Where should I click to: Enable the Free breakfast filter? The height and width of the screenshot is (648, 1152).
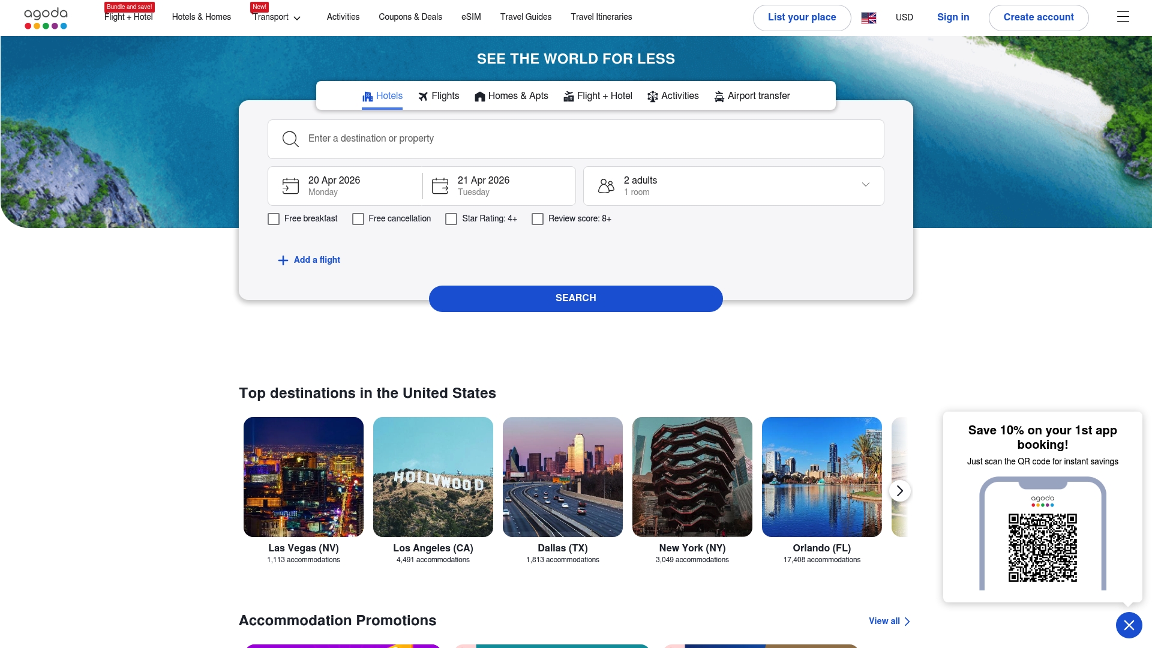274,218
